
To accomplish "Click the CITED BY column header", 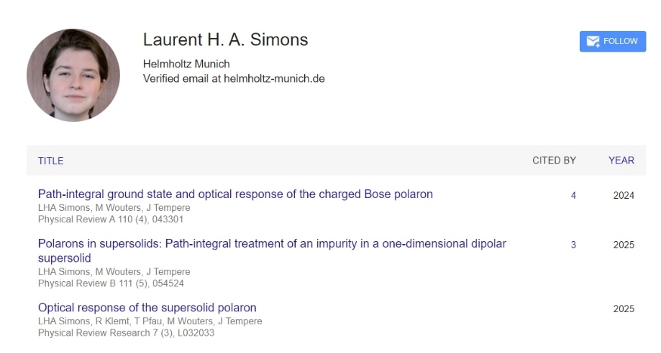I will coord(554,161).
